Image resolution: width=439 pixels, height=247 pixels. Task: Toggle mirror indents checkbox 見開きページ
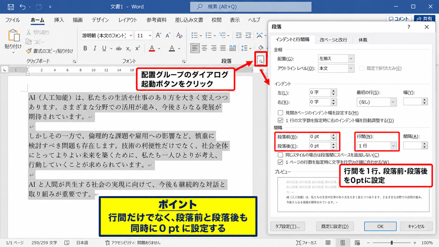coord(280,113)
